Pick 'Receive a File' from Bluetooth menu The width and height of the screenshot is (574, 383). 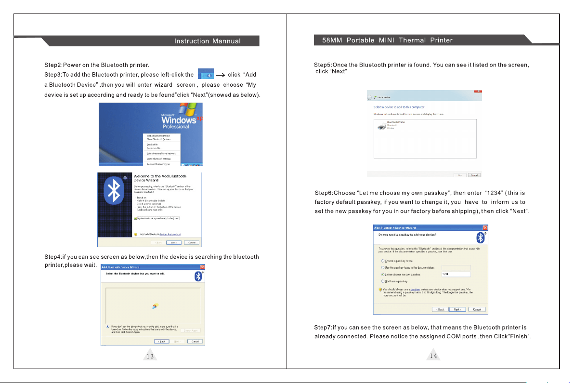(154, 148)
